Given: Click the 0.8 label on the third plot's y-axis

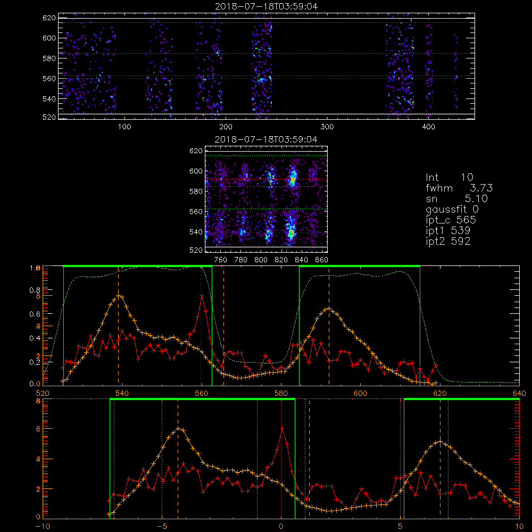Looking at the screenshot, I should (34, 290).
